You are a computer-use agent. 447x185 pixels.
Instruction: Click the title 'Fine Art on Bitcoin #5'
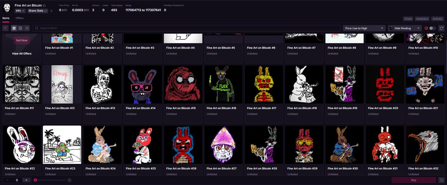221,48
